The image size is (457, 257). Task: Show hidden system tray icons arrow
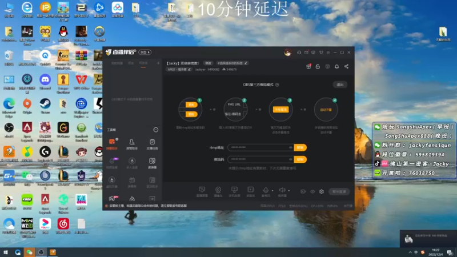pos(410,252)
